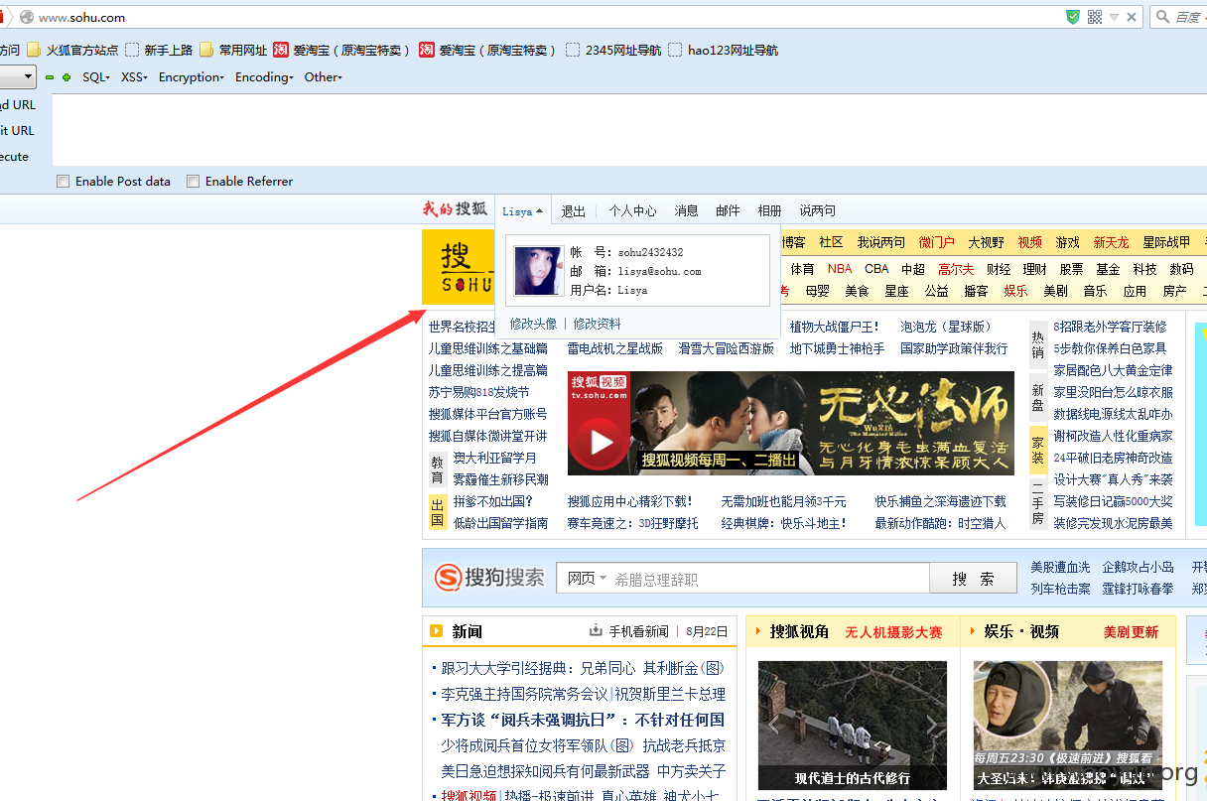
Task: Open the NBA channel link
Action: coord(839,269)
